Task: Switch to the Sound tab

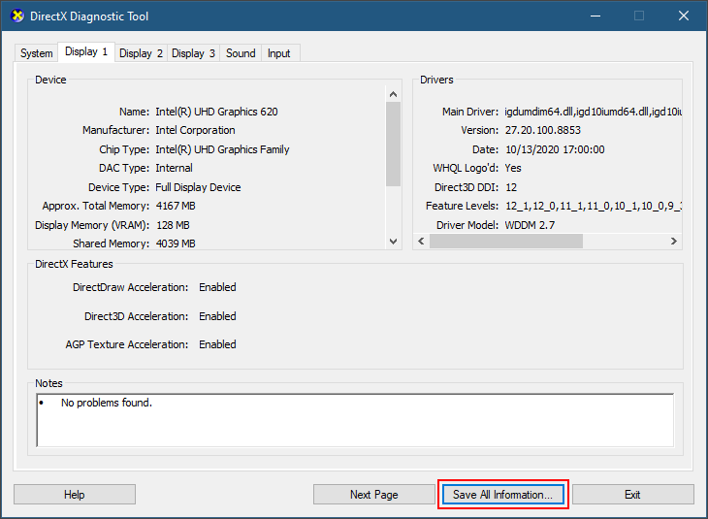Action: (241, 53)
